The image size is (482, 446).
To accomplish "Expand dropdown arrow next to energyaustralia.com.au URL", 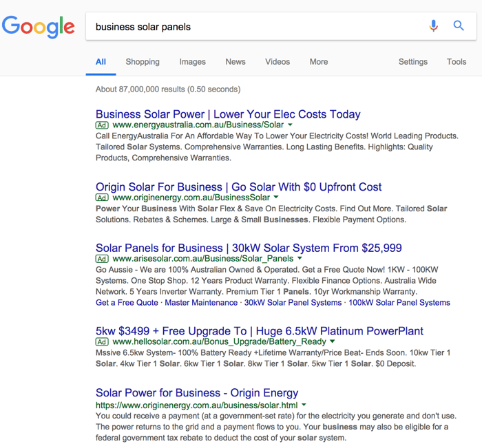I will pyautogui.click(x=290, y=125).
